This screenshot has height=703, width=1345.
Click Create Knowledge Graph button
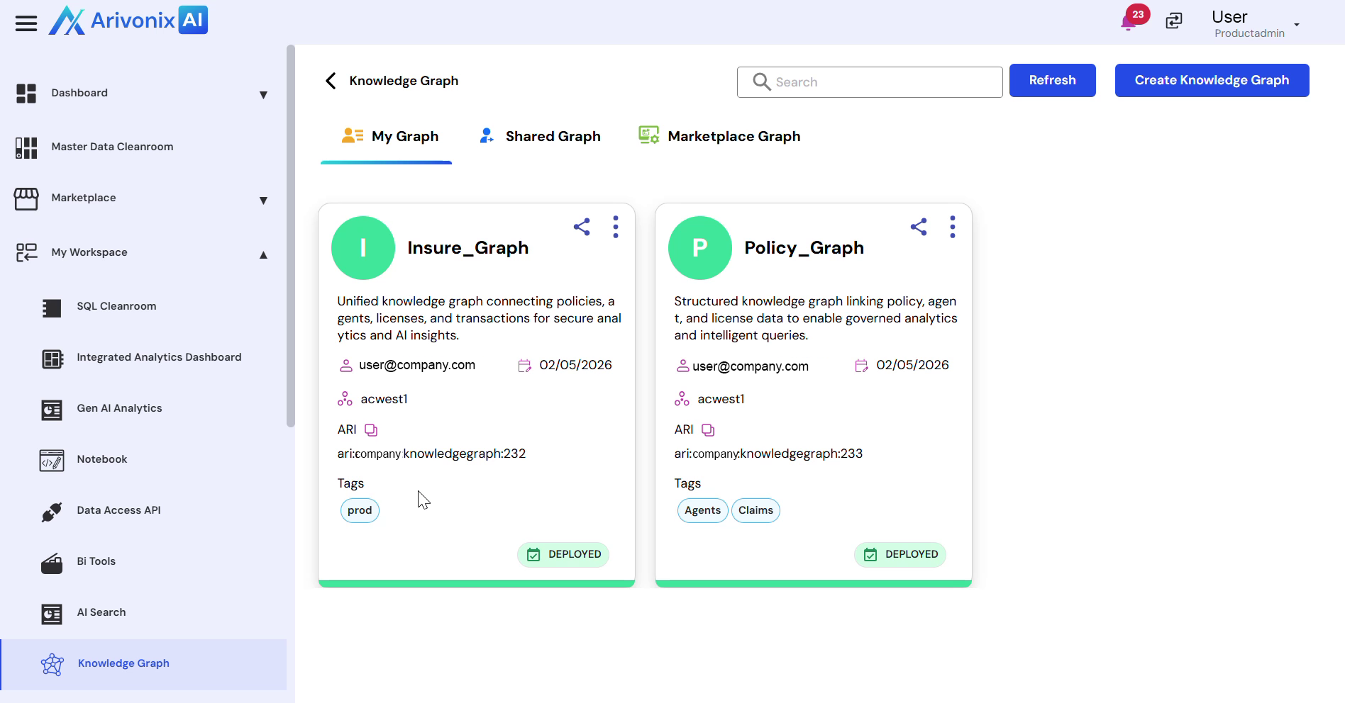pyautogui.click(x=1212, y=81)
